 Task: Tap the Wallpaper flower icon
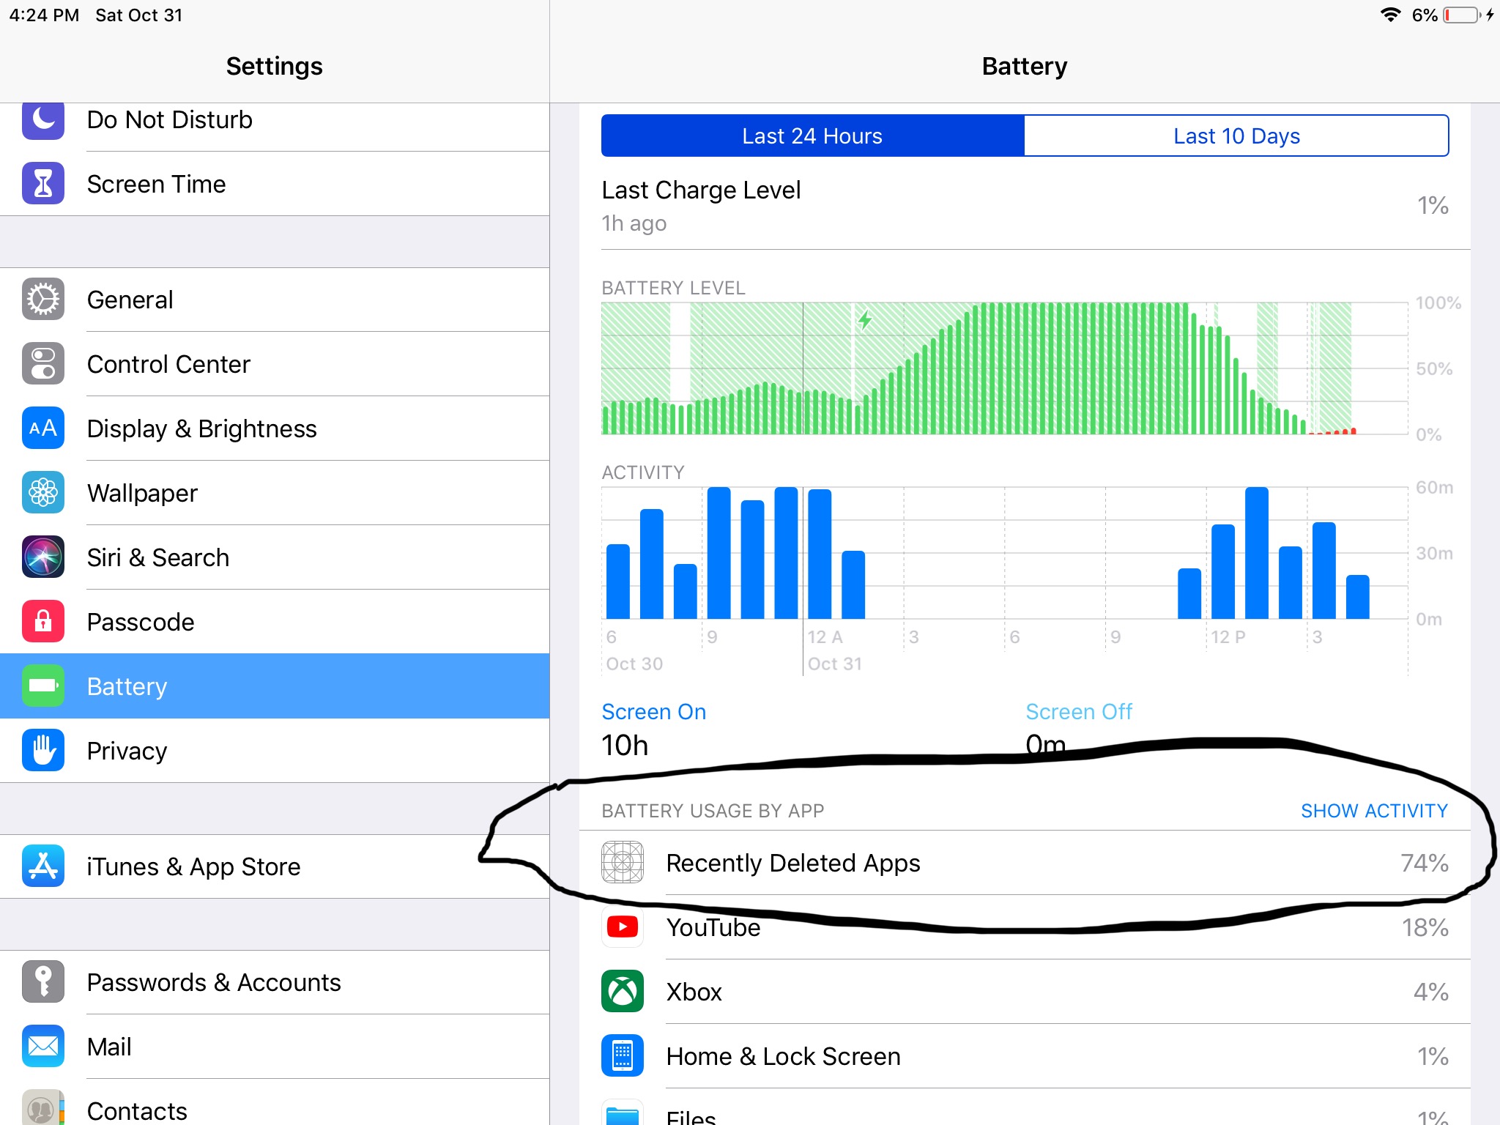point(43,493)
